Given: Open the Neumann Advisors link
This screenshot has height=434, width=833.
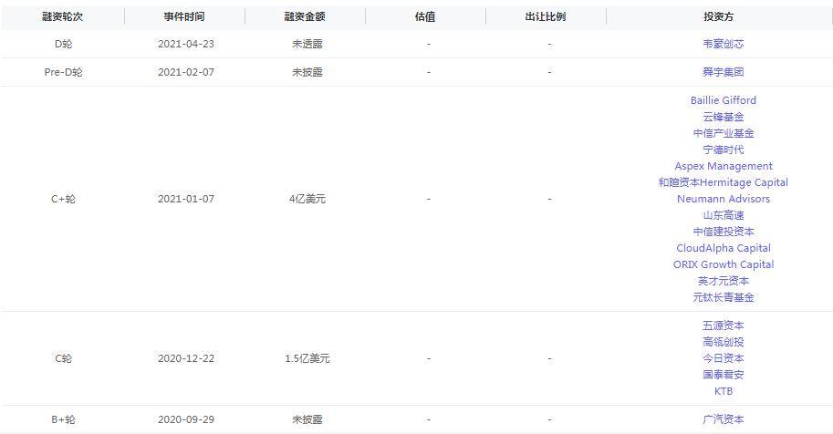Looking at the screenshot, I should point(723,199).
